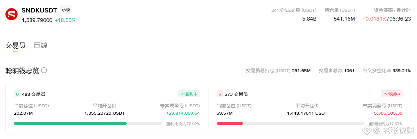This screenshot has height=139, width=417.
Task: Click the unrealized profit +29,814,069.64 value
Action: click(x=183, y=113)
